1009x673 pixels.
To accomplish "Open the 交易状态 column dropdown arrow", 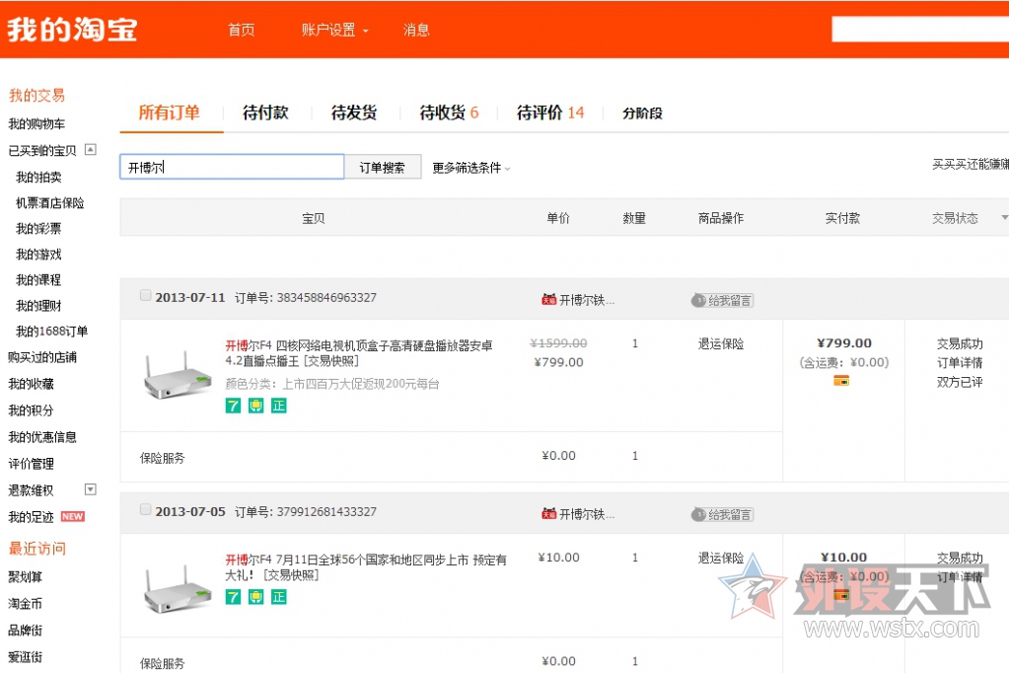I will (1004, 218).
